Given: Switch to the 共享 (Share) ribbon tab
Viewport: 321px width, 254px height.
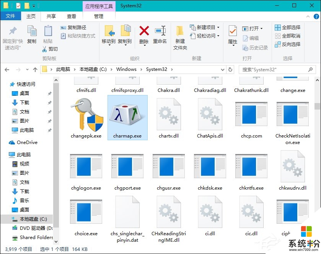Looking at the screenshot, I should point(51,16).
